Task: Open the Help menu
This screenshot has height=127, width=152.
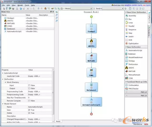Action: point(33,5)
